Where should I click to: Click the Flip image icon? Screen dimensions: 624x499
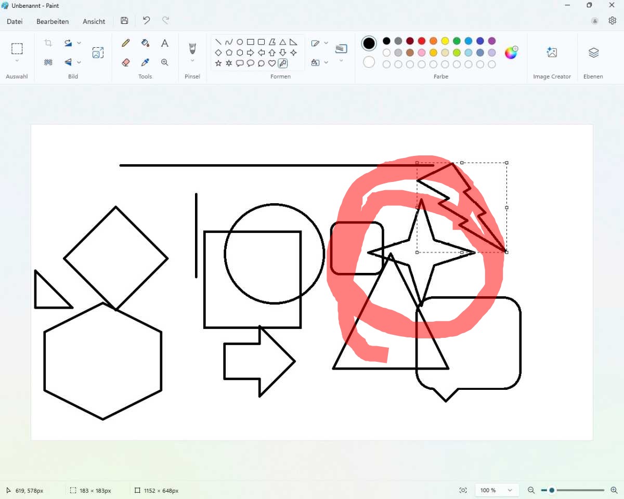[68, 62]
